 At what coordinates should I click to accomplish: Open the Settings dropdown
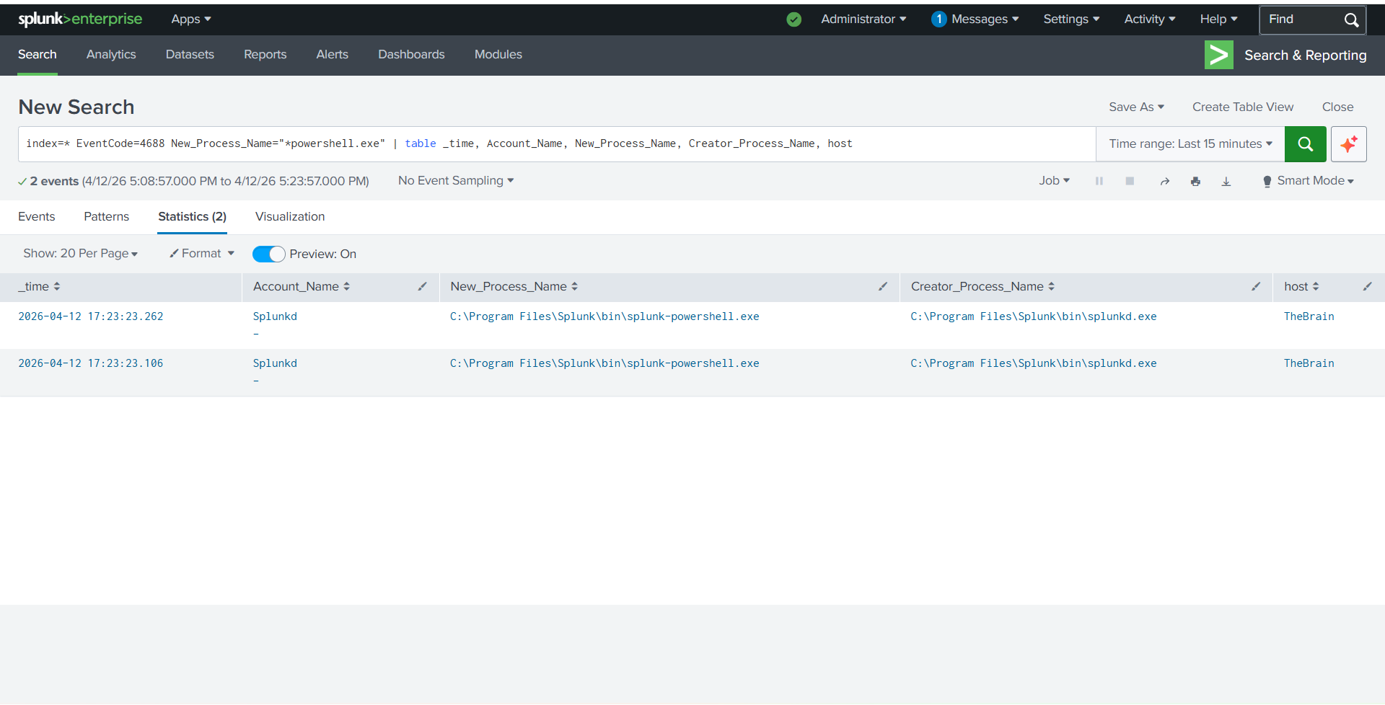(1071, 19)
